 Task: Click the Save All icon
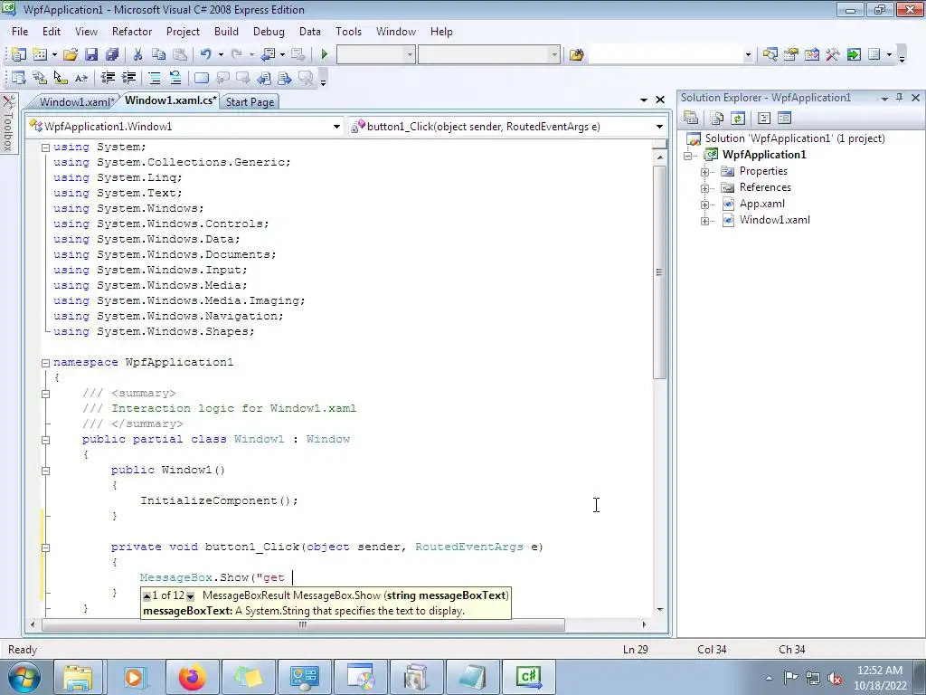[x=111, y=54]
